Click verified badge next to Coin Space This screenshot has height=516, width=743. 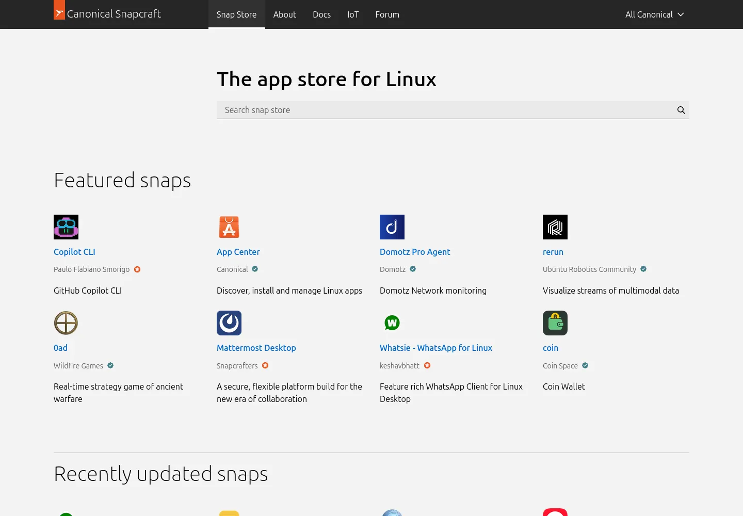585,366
